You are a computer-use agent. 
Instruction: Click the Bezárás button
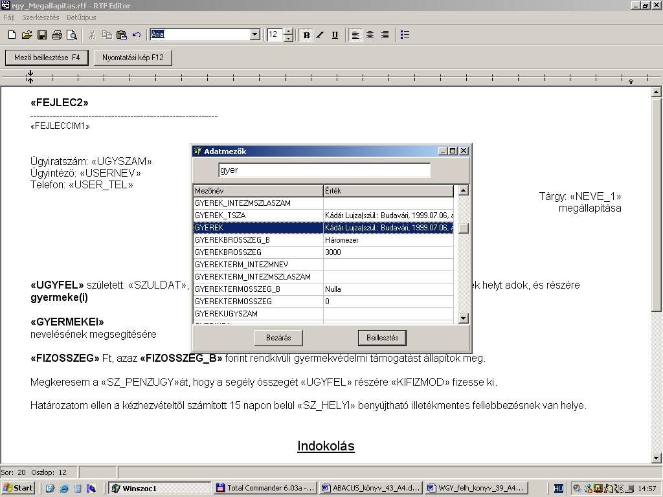[x=278, y=338]
